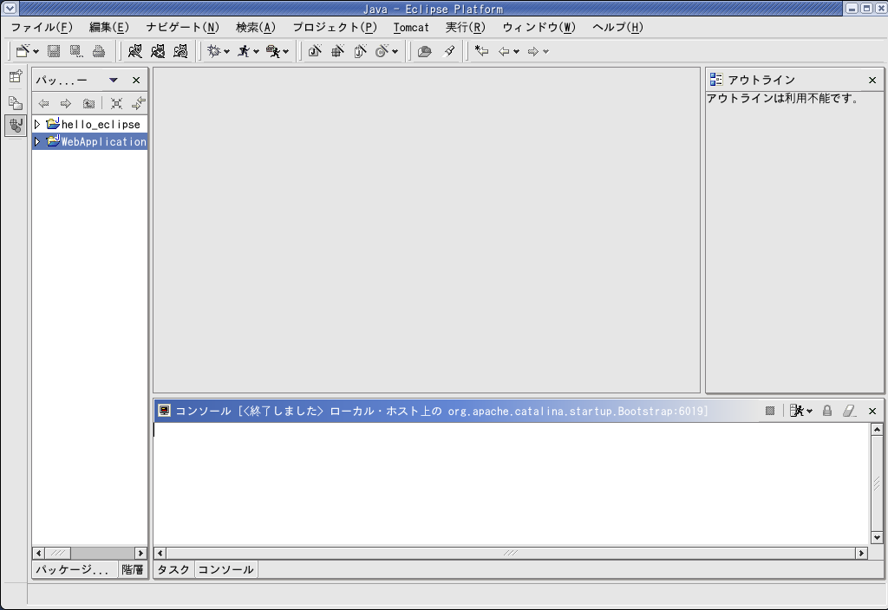This screenshot has width=888, height=610.
Task: Collapse all in Package Explorer
Action: 116,103
